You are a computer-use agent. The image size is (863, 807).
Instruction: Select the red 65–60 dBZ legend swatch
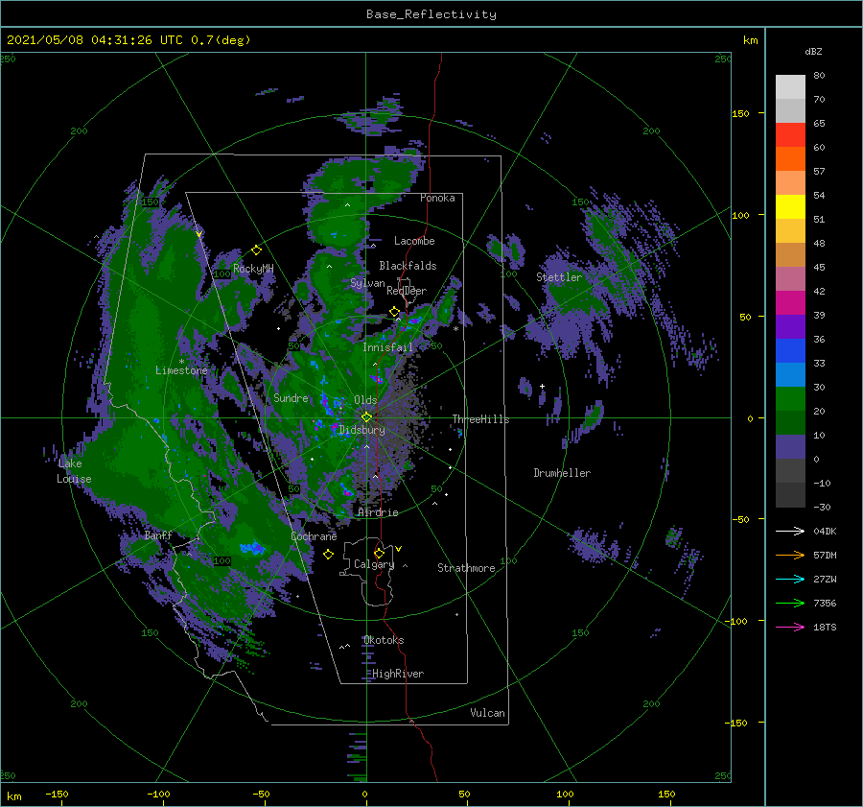click(x=790, y=135)
